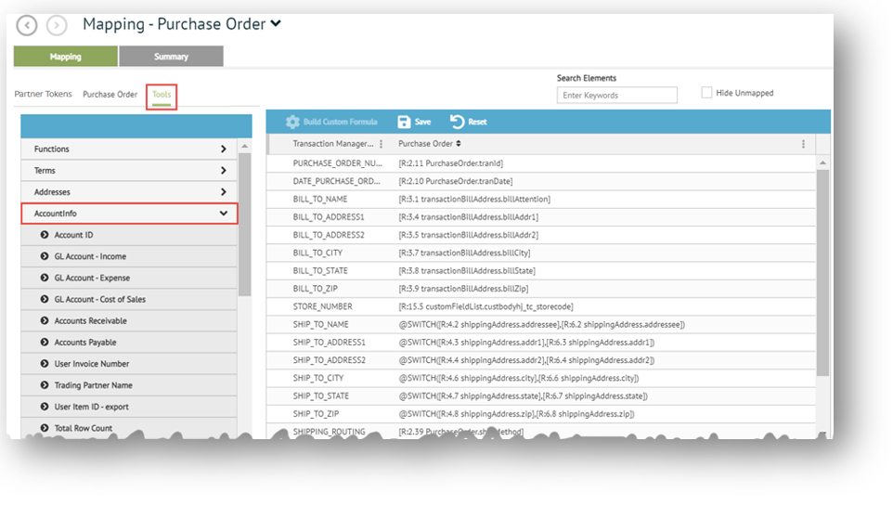Viewport: 893px width, 506px height.
Task: Click the back navigation arrow icon
Action: [27, 26]
